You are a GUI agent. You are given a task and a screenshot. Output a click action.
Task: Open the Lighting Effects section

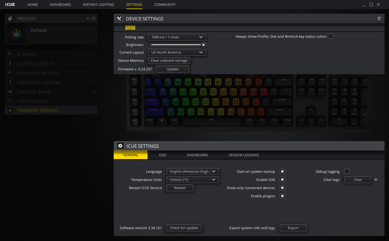(51, 64)
